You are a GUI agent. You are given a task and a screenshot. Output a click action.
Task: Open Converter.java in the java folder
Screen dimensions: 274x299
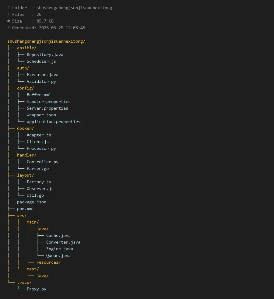click(x=63, y=242)
